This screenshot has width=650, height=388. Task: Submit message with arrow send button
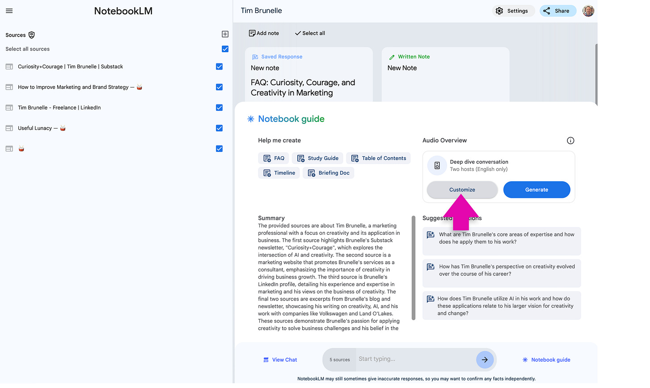(x=485, y=359)
